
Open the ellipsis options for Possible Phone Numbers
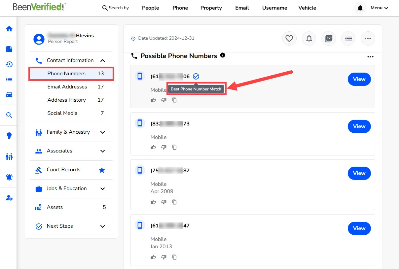(x=370, y=56)
